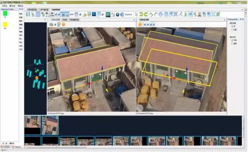Select the DEM tool icon
The height and width of the screenshot is (152, 248).
pos(52,14)
